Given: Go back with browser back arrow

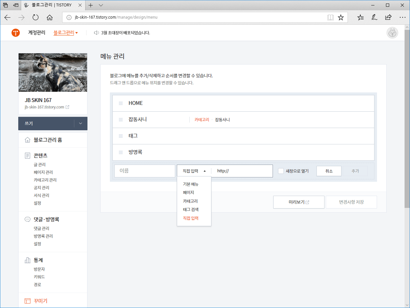Looking at the screenshot, I should (x=7, y=17).
